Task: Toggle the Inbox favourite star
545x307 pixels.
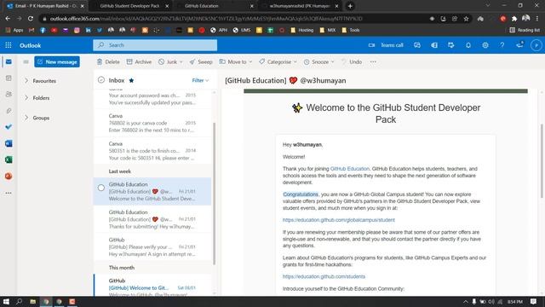Action: 131,80
